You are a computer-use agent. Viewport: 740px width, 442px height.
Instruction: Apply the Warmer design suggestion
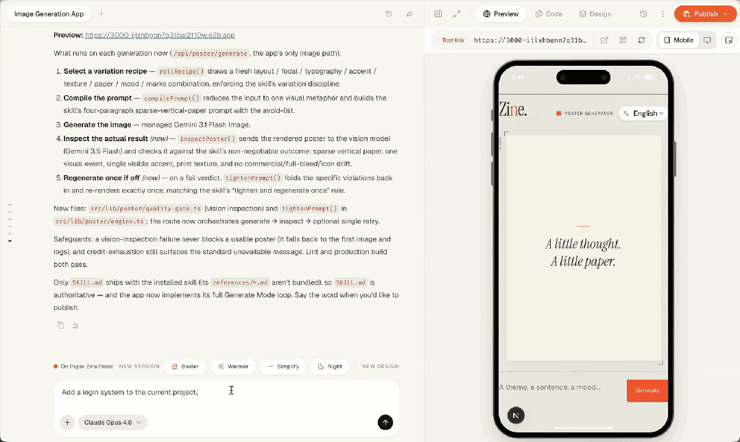coord(233,366)
